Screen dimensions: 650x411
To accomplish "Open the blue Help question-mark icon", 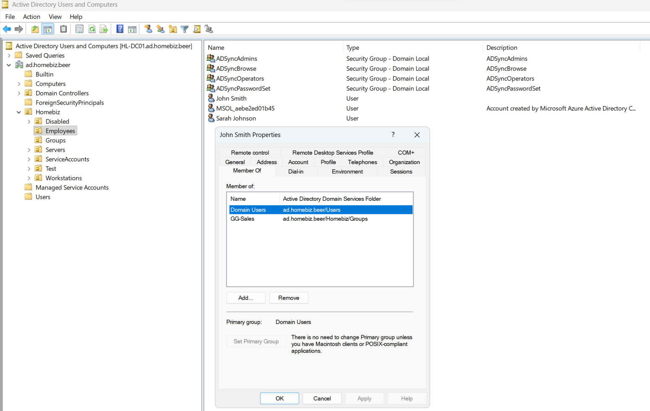I will (120, 29).
